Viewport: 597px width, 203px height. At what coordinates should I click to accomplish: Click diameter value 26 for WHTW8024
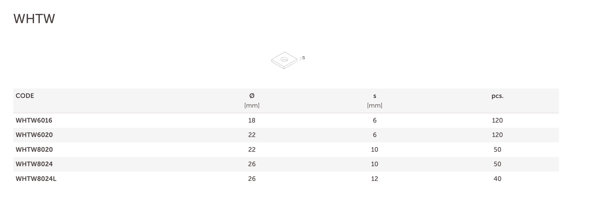252,164
